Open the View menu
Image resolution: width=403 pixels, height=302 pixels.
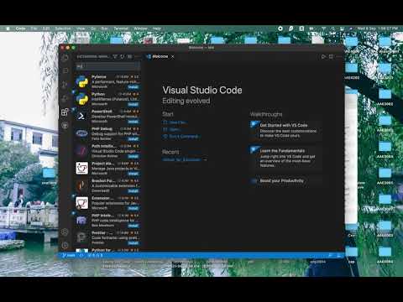(x=81, y=29)
